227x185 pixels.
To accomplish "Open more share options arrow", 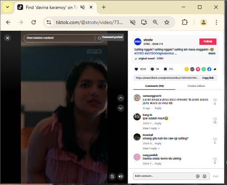I will pyautogui.click(x=215, y=69).
